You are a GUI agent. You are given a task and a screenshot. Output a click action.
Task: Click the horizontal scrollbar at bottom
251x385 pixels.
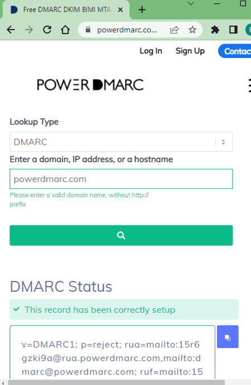coord(117,383)
